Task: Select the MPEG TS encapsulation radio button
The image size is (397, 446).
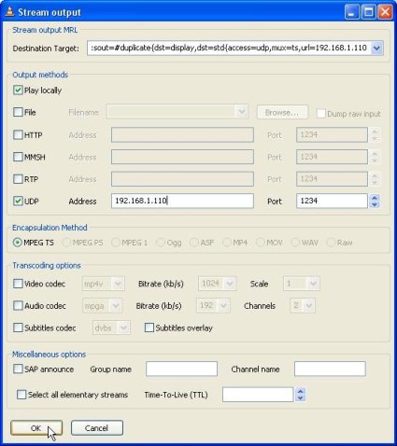Action: [x=18, y=243]
